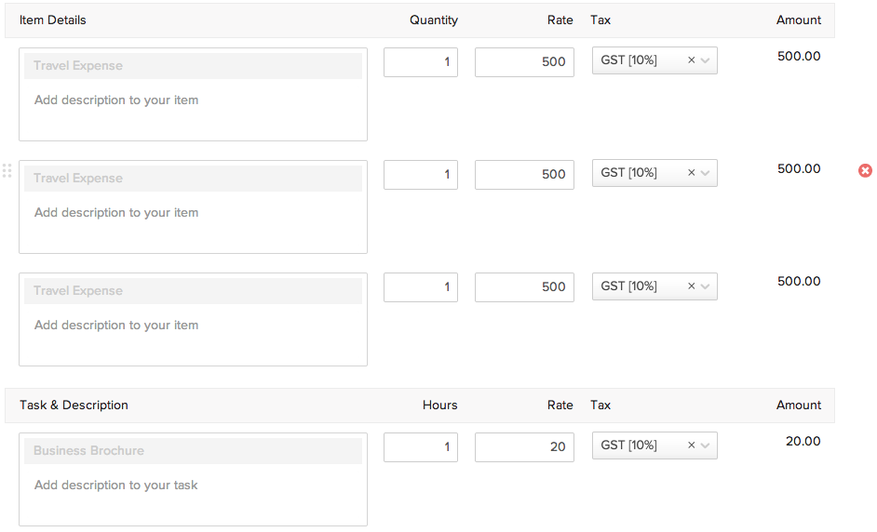Edit hours field for Business Brochure task
This screenshot has height=532, width=877.
tap(421, 447)
